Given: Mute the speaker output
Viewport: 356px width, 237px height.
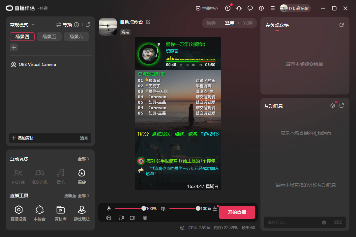Looking at the screenshot, I should (x=163, y=209).
